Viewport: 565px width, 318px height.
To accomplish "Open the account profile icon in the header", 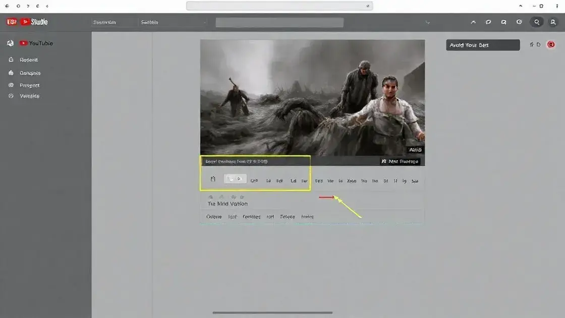I will pos(553,22).
